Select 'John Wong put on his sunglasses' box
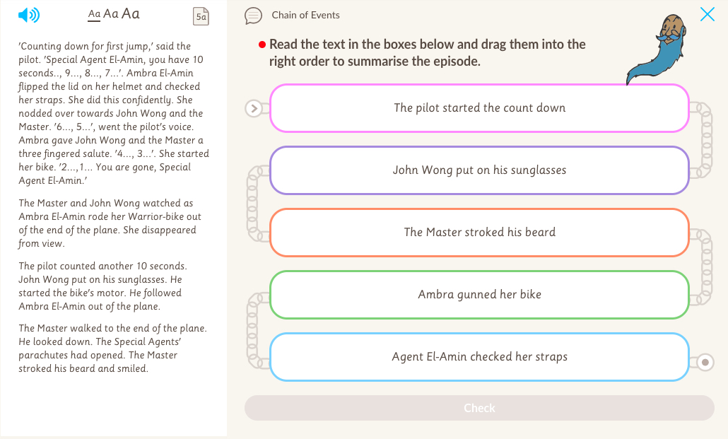This screenshot has height=439, width=728. click(479, 170)
